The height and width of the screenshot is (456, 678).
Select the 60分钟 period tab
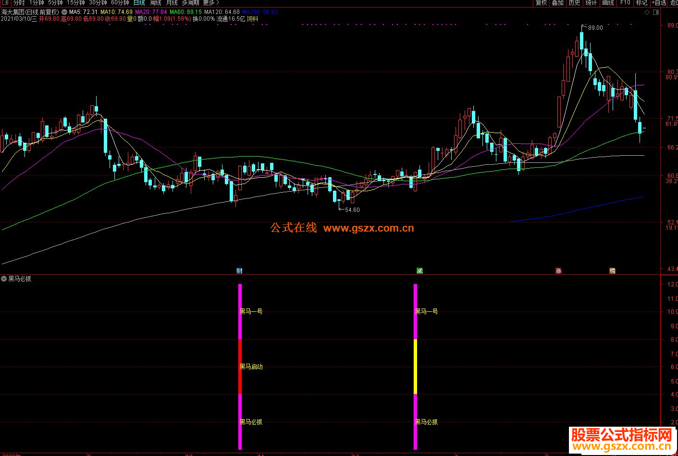point(120,3)
